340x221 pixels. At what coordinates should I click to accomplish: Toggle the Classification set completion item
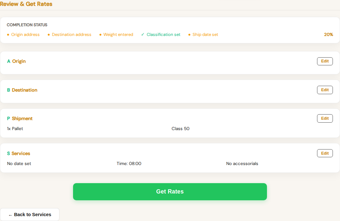161,34
